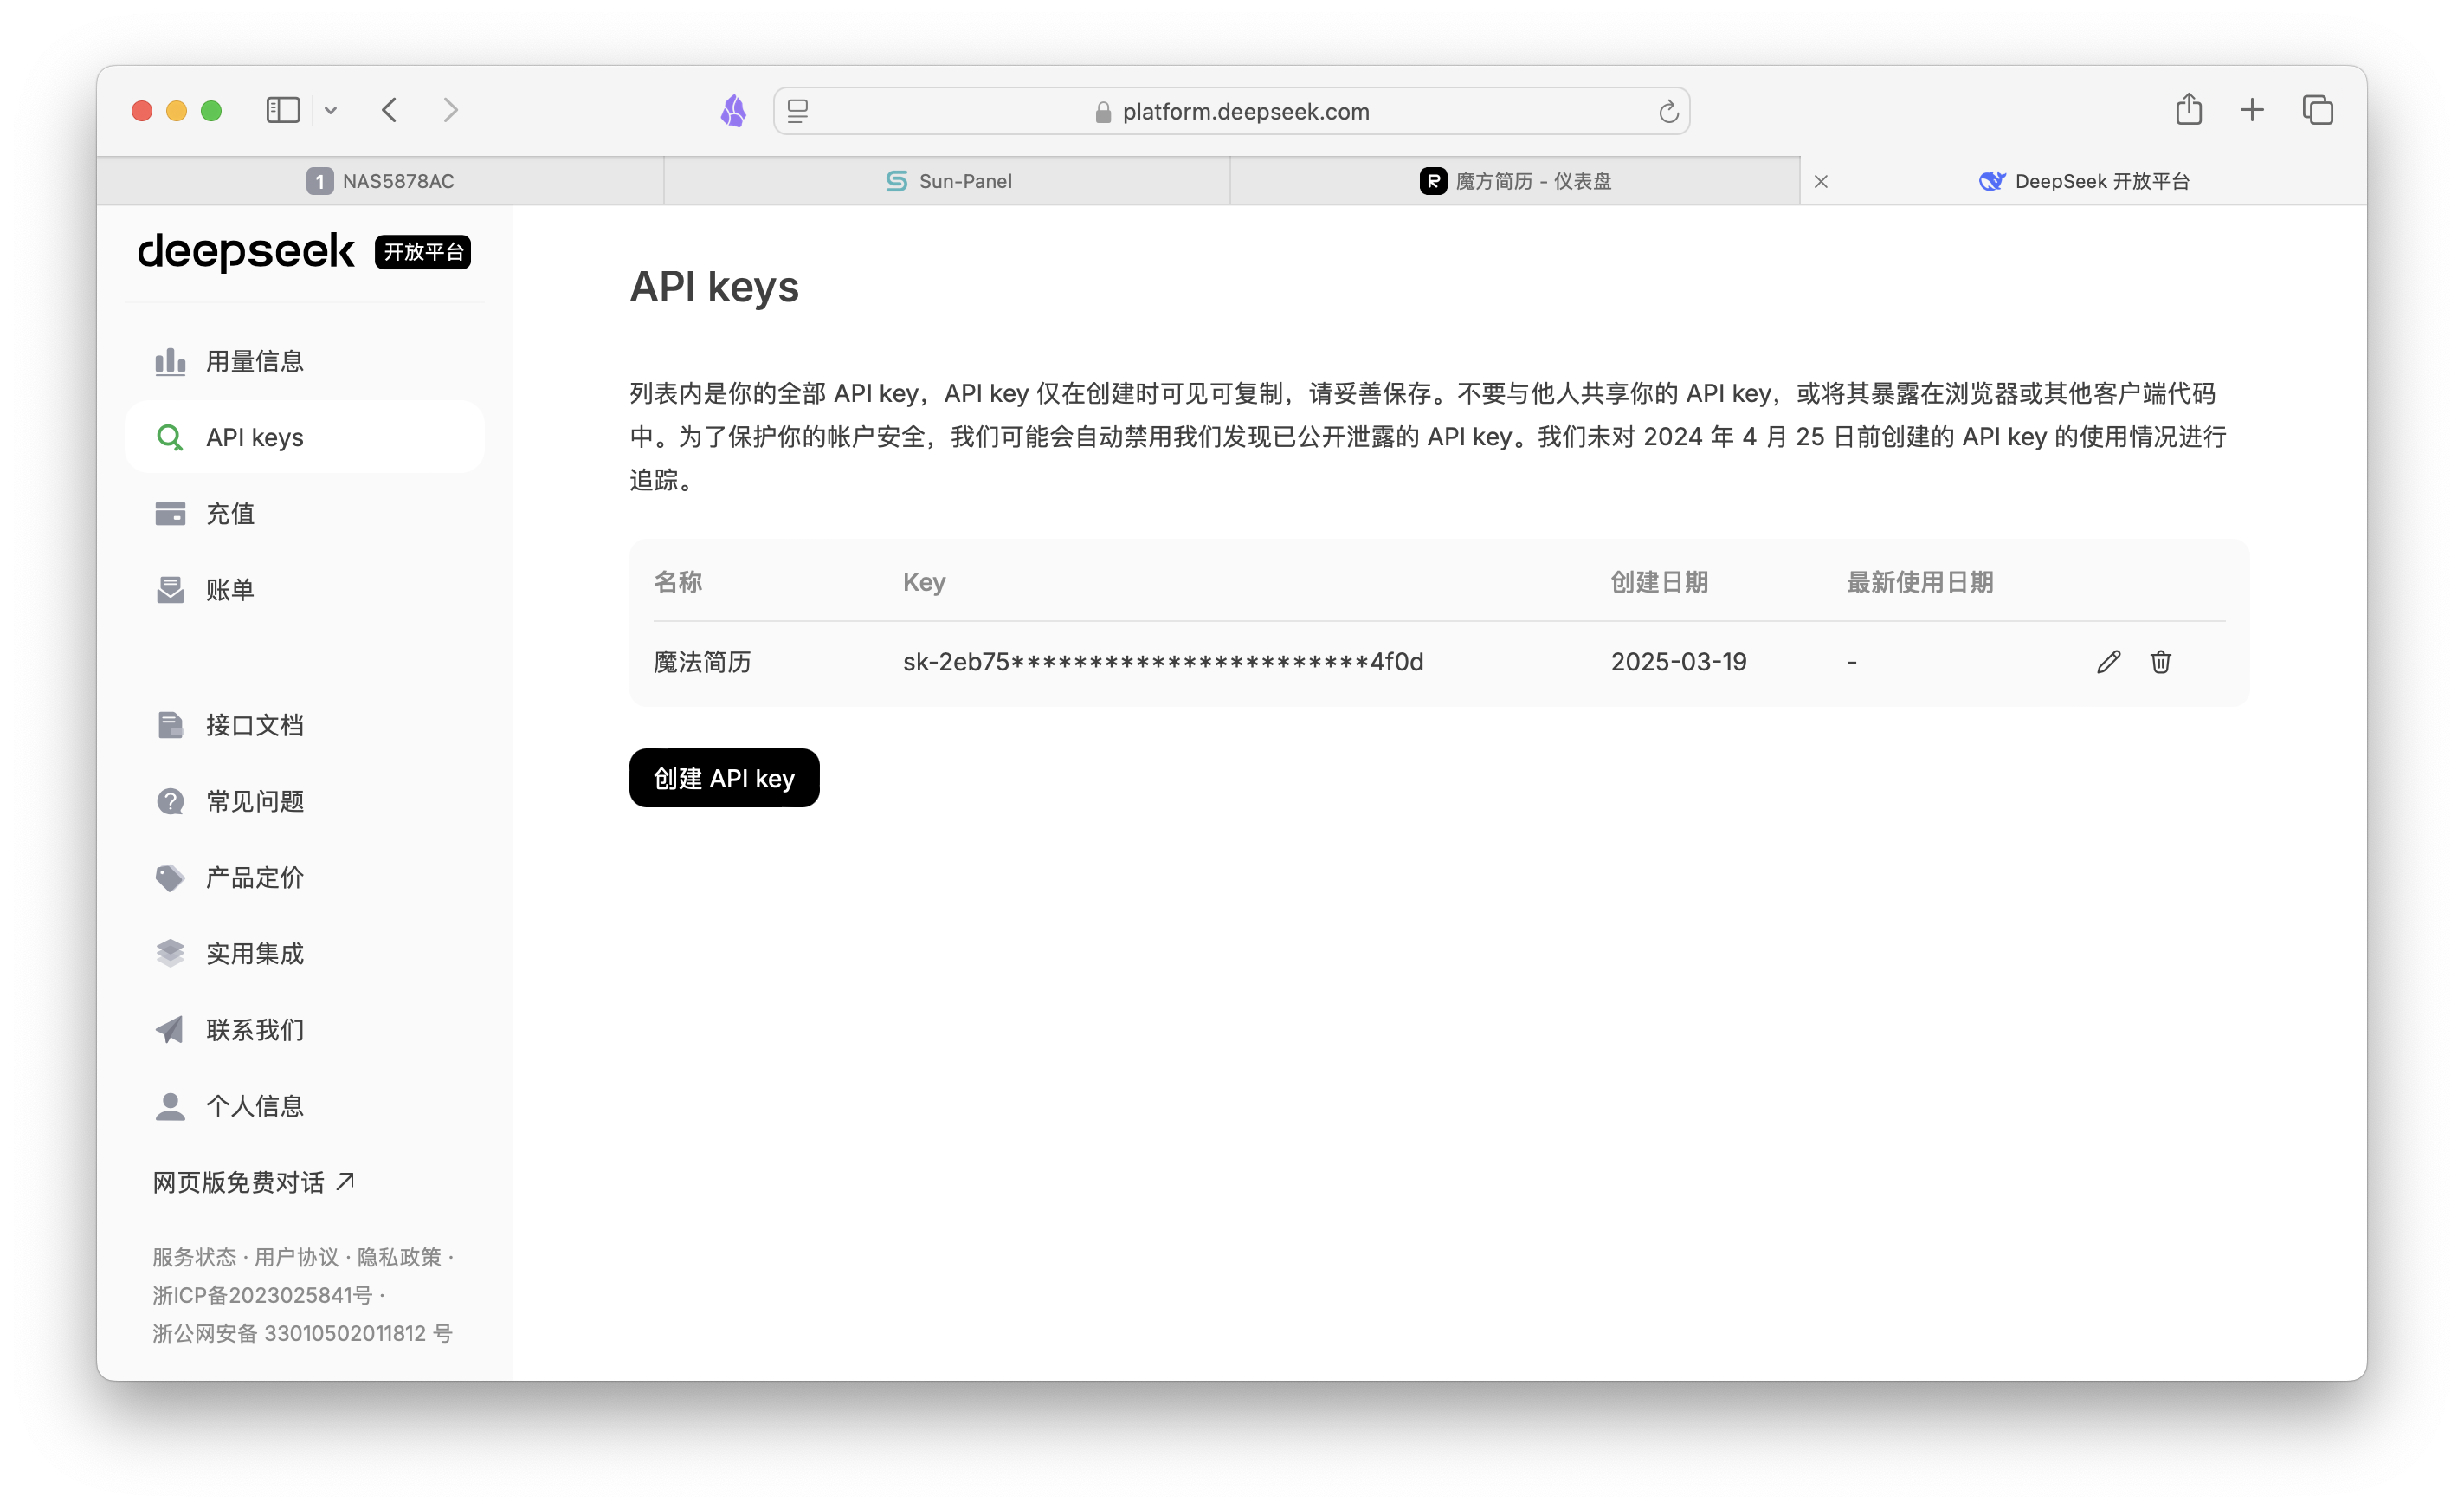Open the 浙公网安备 33010502011812 号 link

click(302, 1333)
